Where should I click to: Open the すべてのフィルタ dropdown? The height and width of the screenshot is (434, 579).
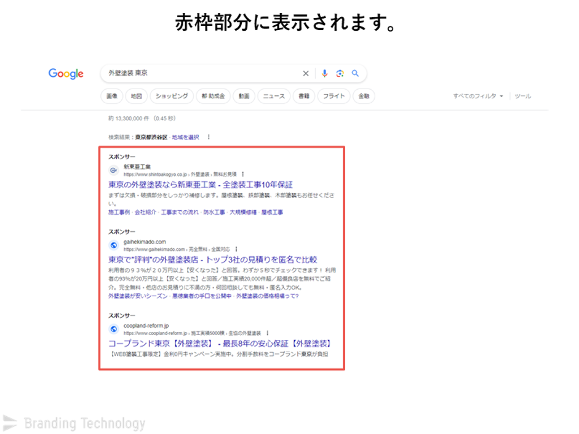click(x=478, y=96)
